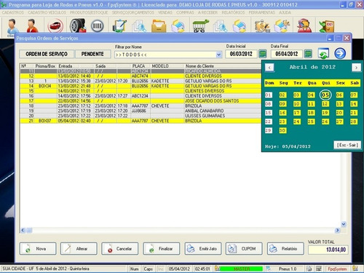Select order row 21 BRIZOLA with BOX07

[x=141, y=121]
